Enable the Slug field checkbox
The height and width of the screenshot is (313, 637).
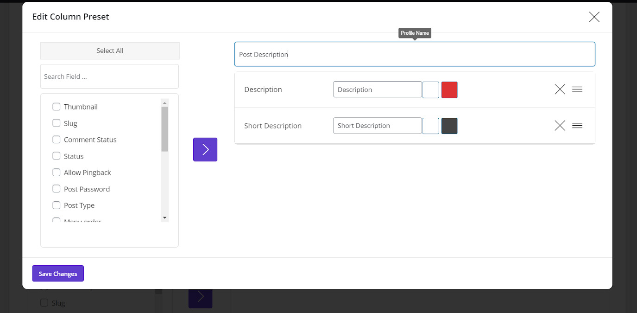[57, 123]
